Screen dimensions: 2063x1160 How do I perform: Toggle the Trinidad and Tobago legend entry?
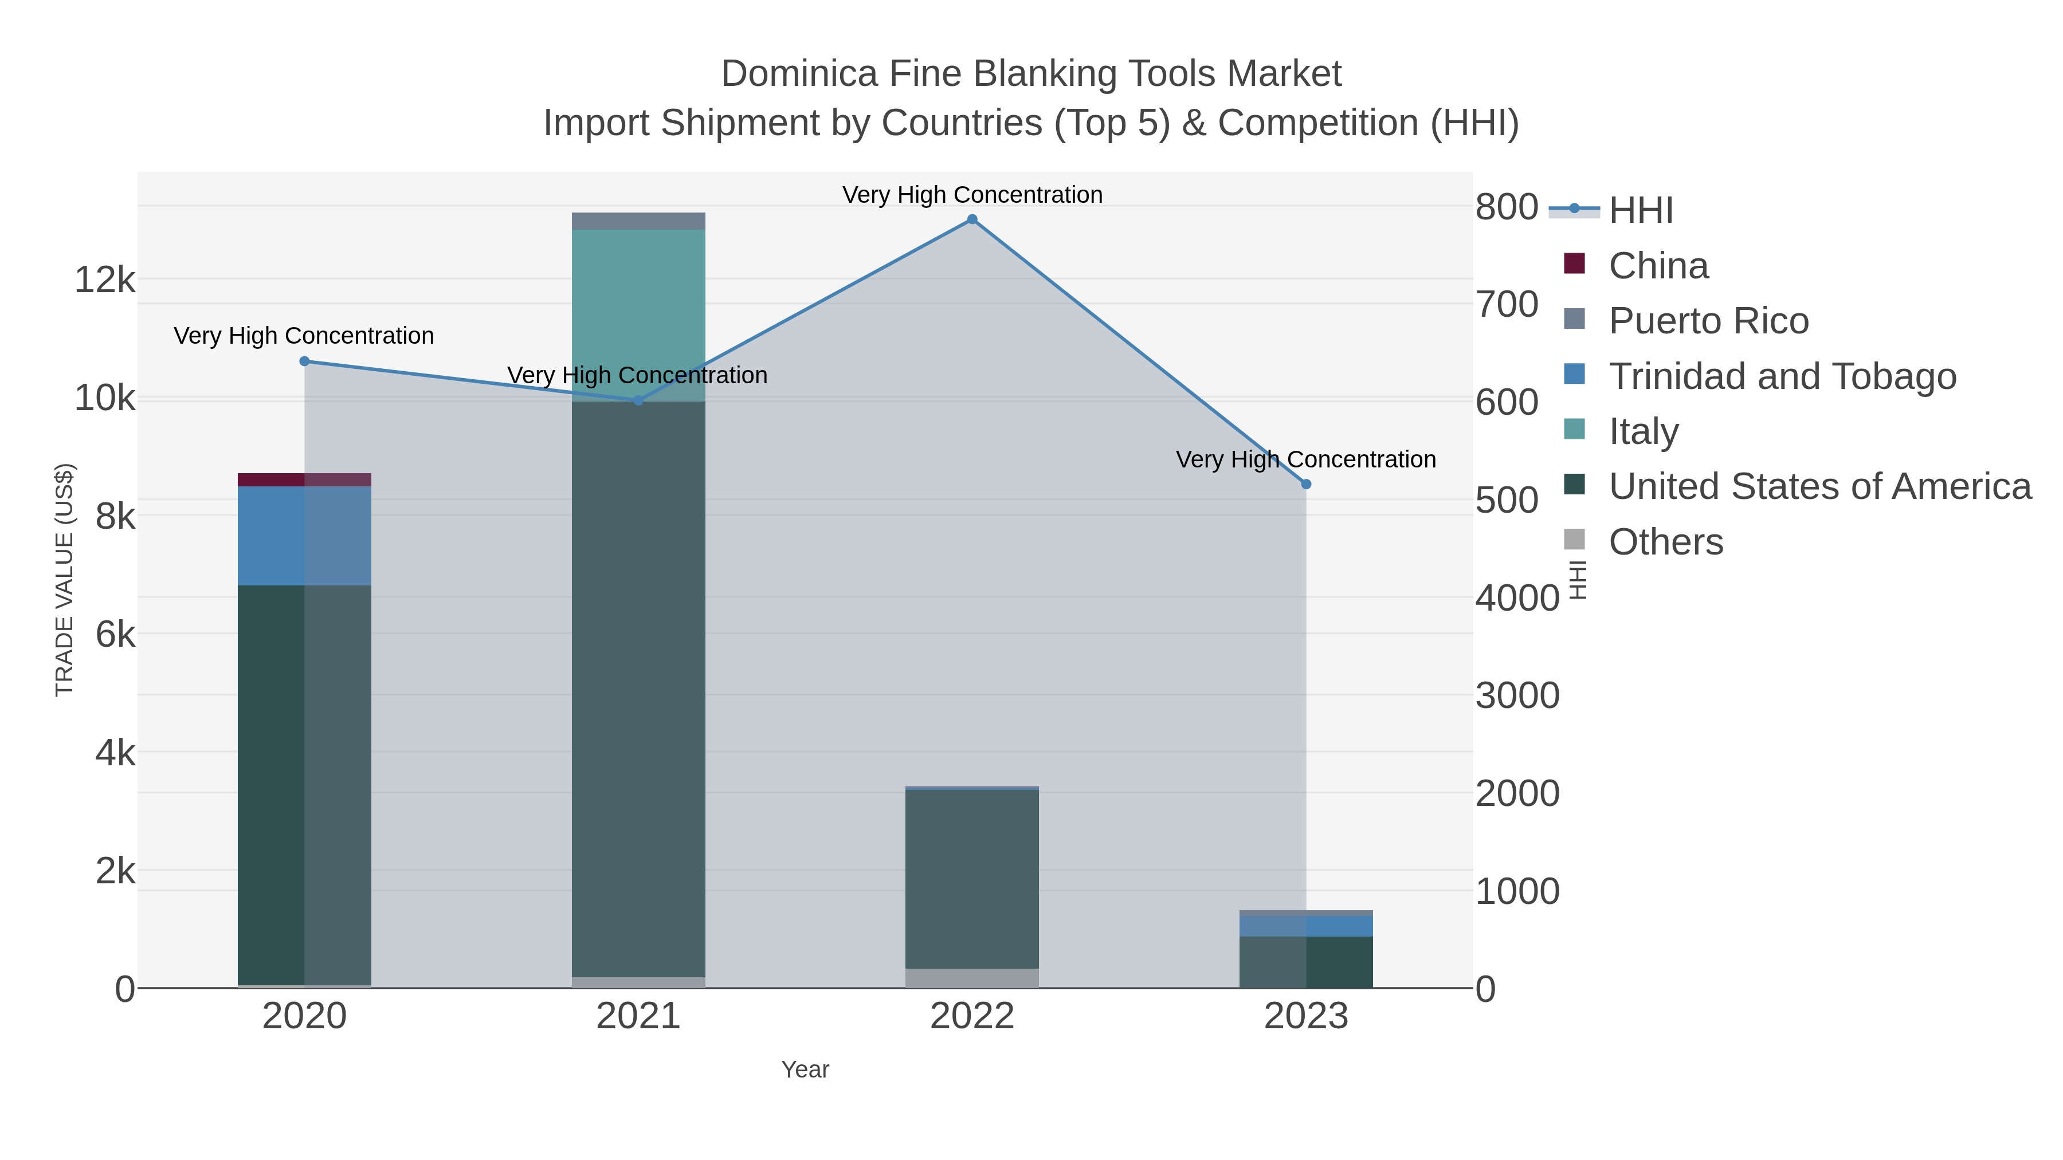(1759, 375)
